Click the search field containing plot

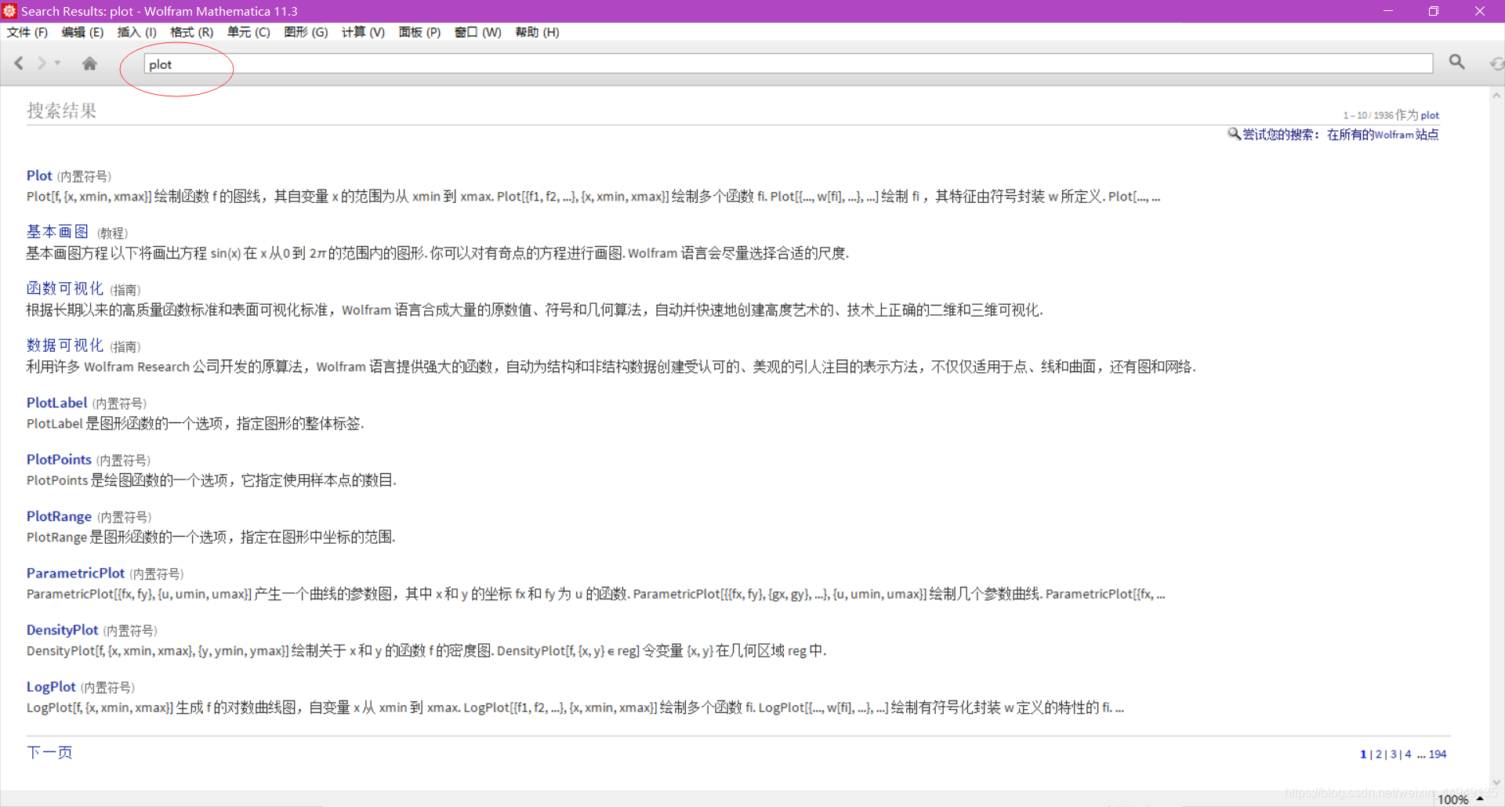click(x=788, y=64)
